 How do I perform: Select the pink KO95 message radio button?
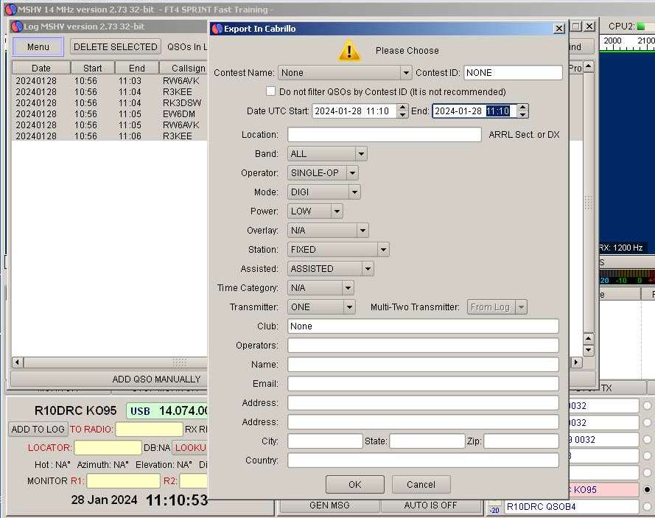click(647, 489)
